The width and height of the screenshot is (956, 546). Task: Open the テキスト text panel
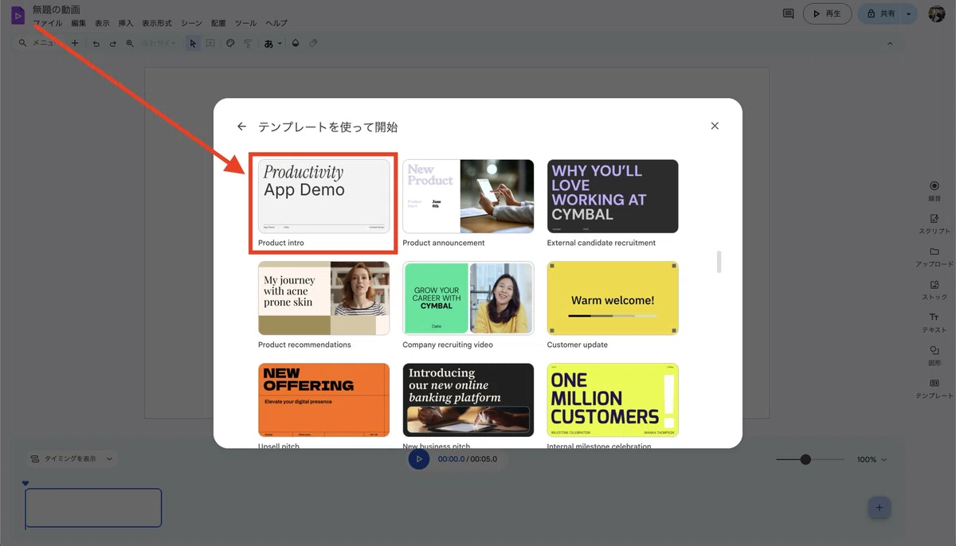(x=934, y=322)
